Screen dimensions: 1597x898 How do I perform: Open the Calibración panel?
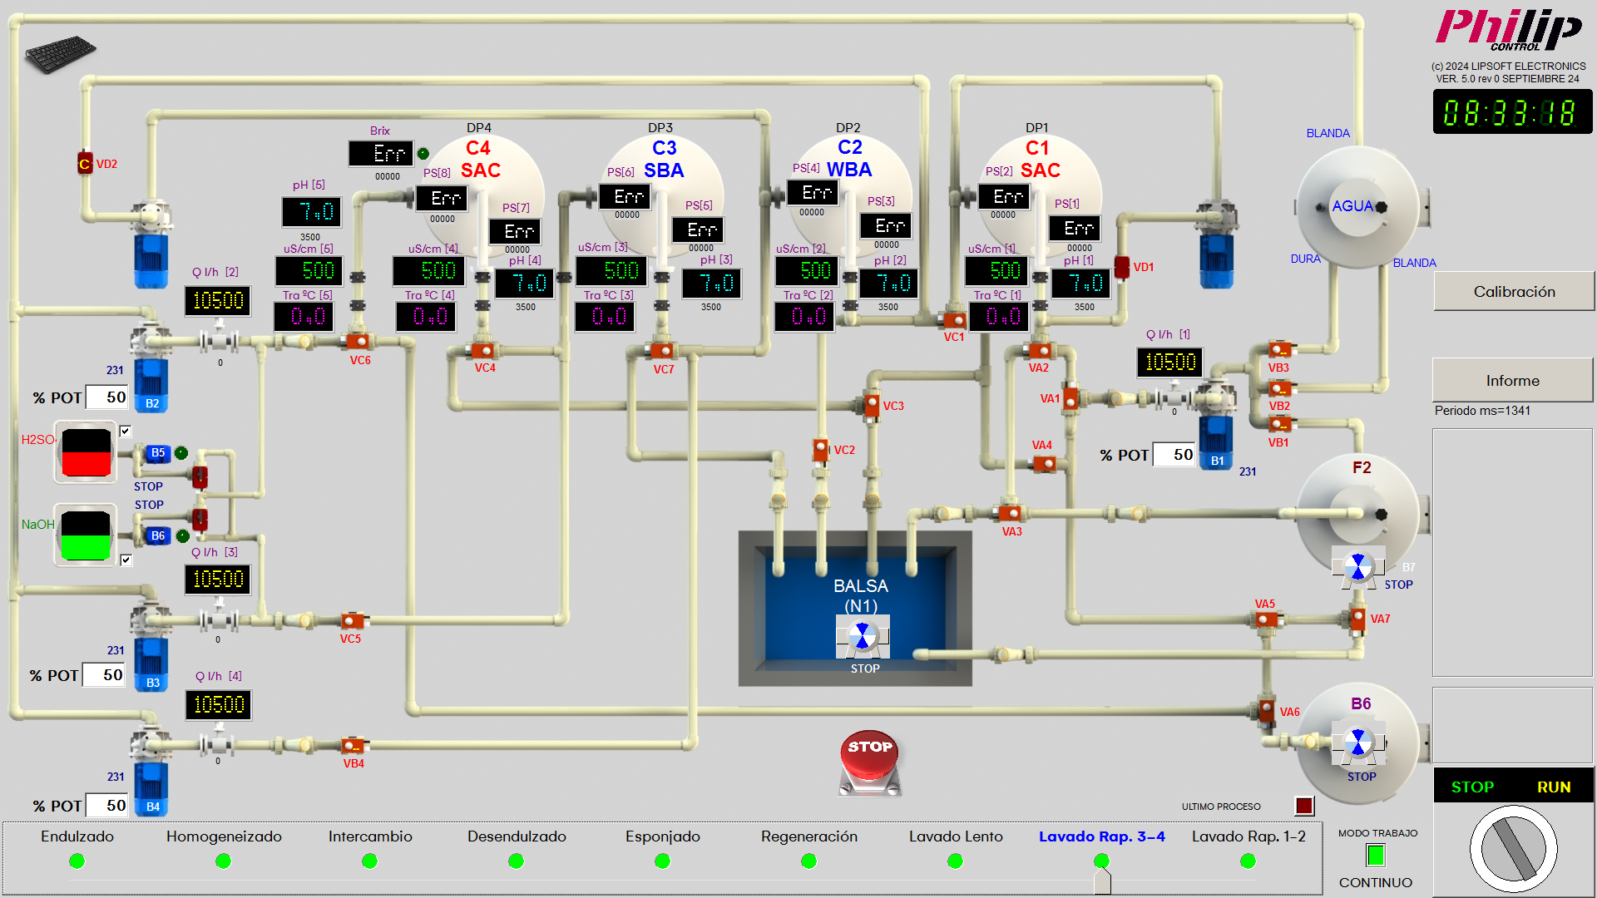[1514, 292]
